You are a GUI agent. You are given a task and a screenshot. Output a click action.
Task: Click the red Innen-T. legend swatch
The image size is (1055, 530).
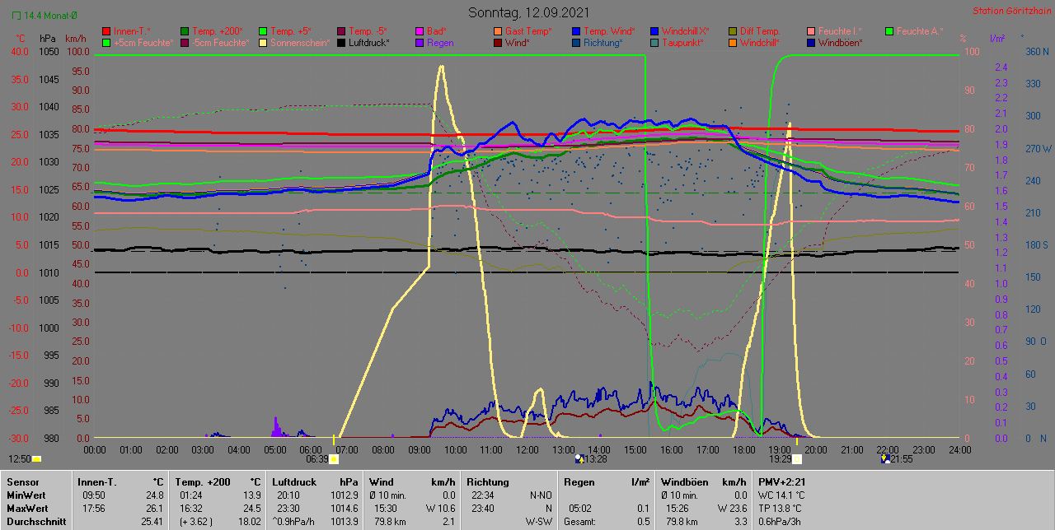106,30
